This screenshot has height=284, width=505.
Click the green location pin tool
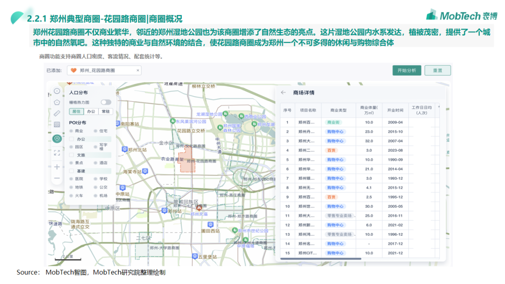click(x=57, y=138)
